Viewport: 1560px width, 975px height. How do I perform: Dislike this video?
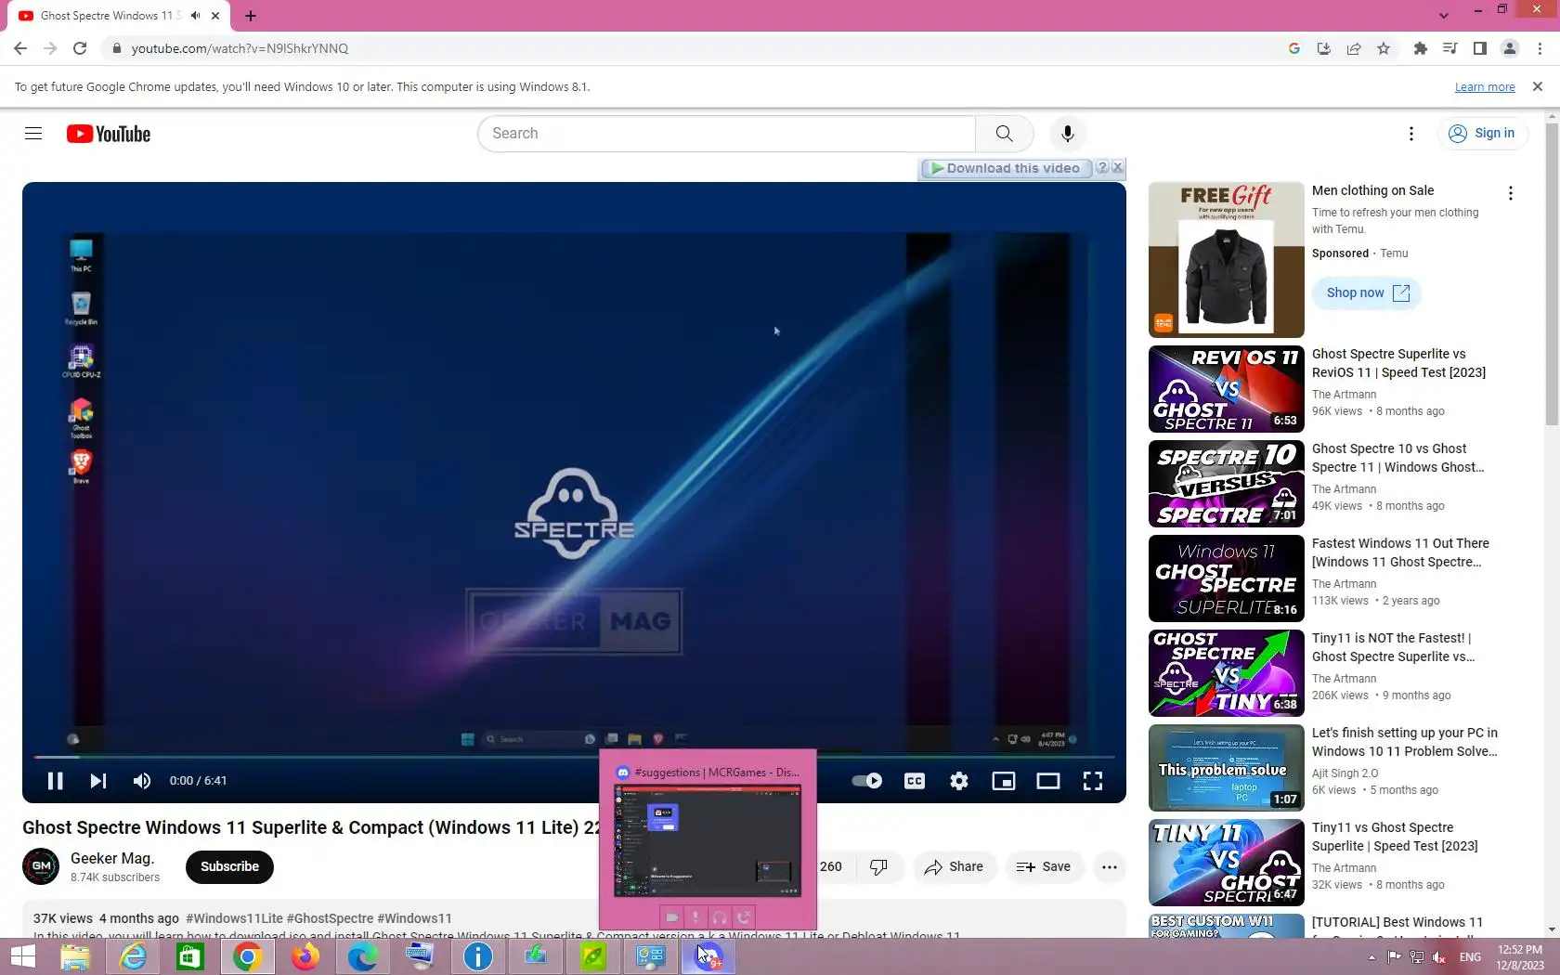[x=878, y=866]
